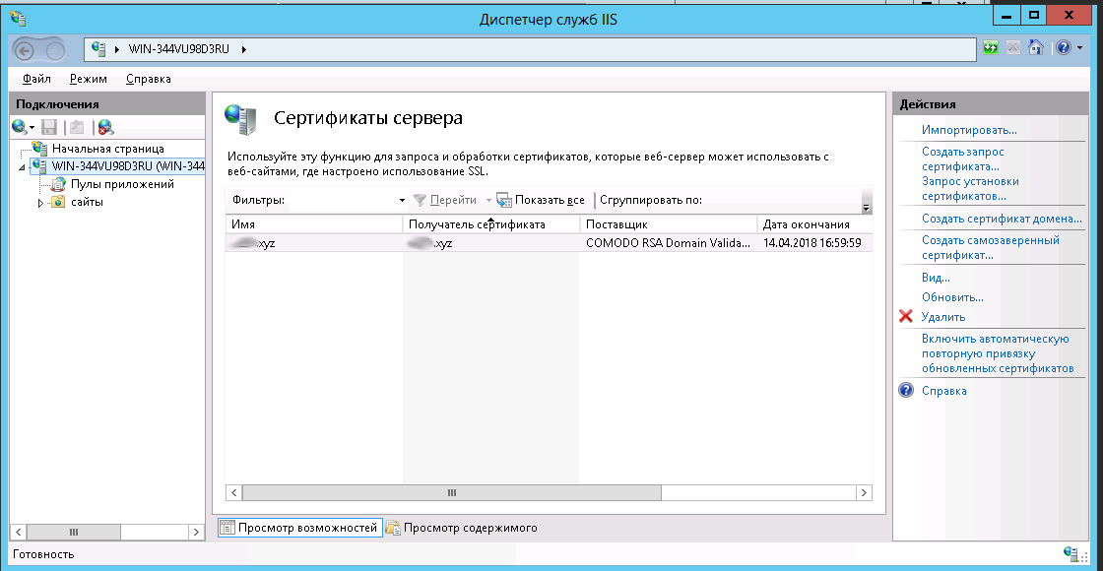Click Создать запрос сертификата... link
This screenshot has width=1103, height=571.
tap(962, 159)
